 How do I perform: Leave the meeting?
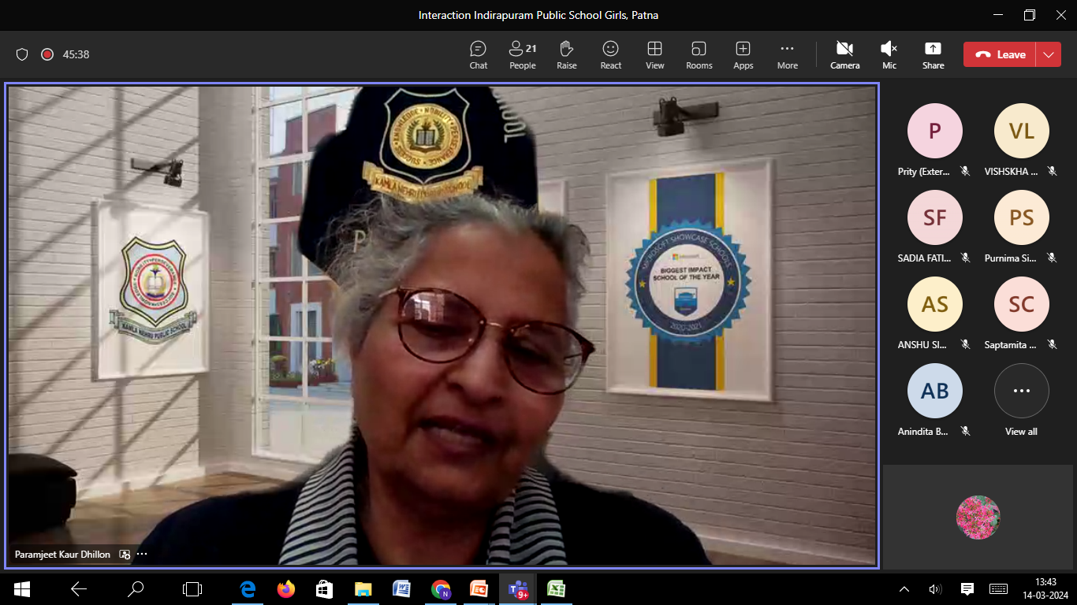1000,54
